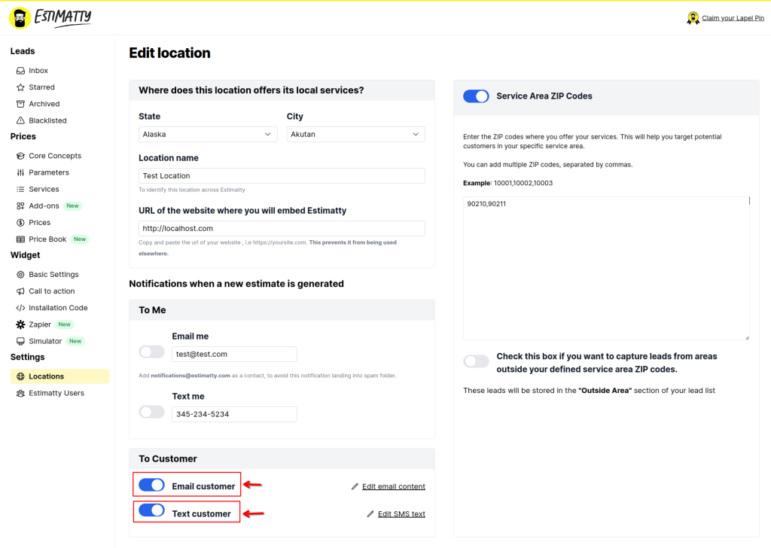Viewport: 771px width, 548px height.
Task: Click the Lapel Pin badge icon
Action: (693, 18)
